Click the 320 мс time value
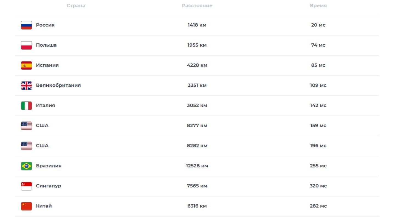This screenshot has height=222, width=395. pos(318,186)
